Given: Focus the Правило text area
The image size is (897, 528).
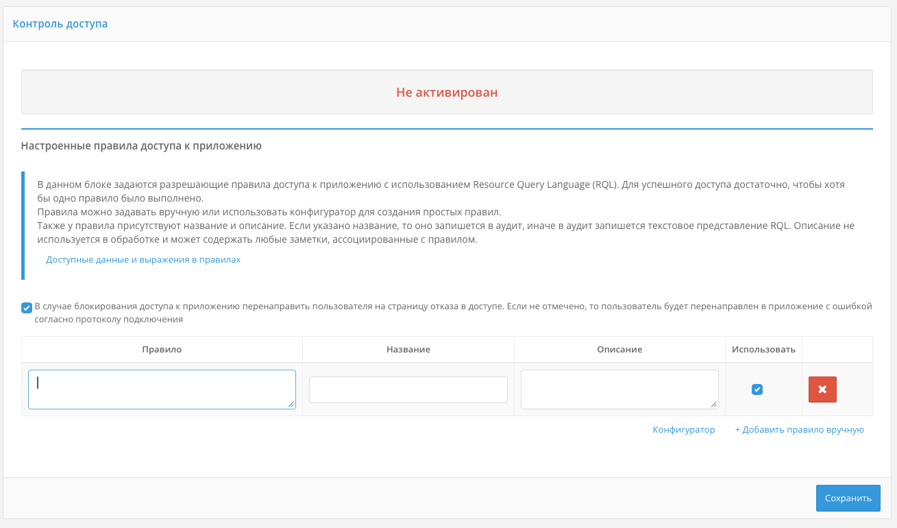Looking at the screenshot, I should click(x=162, y=389).
